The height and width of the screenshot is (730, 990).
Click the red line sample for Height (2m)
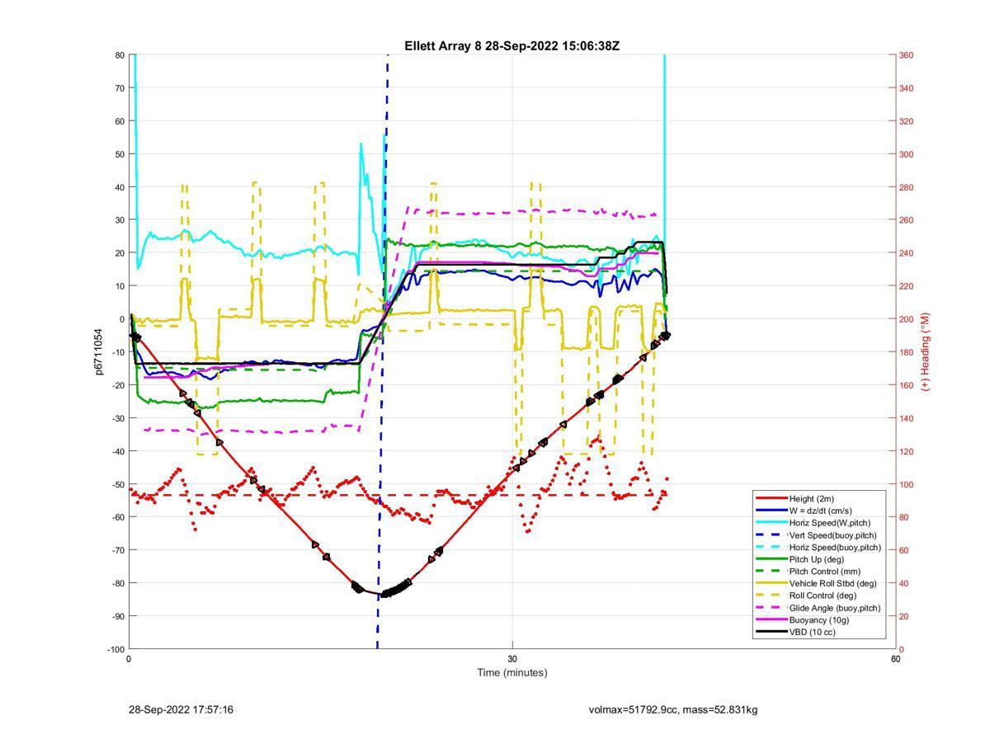tap(771, 499)
